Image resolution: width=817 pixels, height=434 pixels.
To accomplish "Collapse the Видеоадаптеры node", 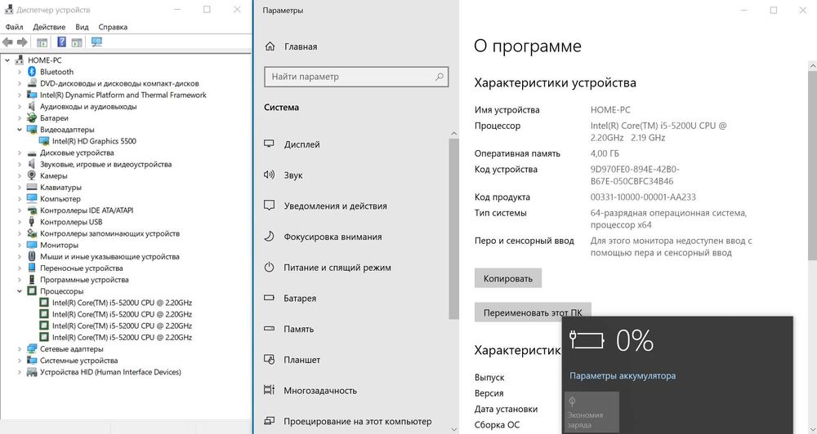I will 20,130.
